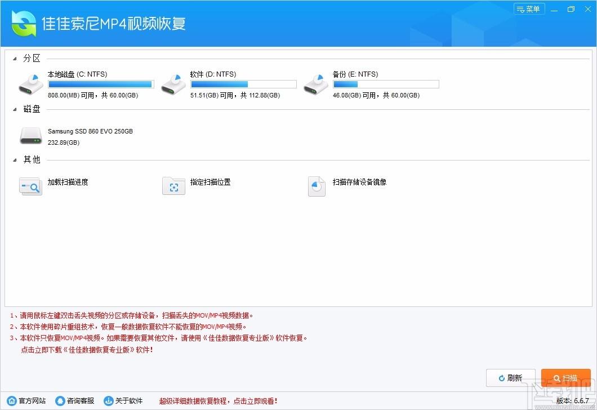The image size is (597, 410).
Task: Click the 扫描存储设备镜像 label
Action: click(359, 182)
